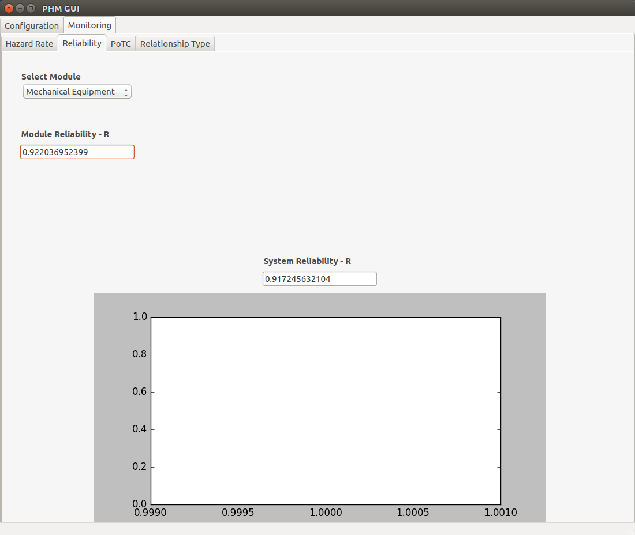Screen dimensions: 635x535
Task: Close the PHM GUI window
Action: (9, 8)
